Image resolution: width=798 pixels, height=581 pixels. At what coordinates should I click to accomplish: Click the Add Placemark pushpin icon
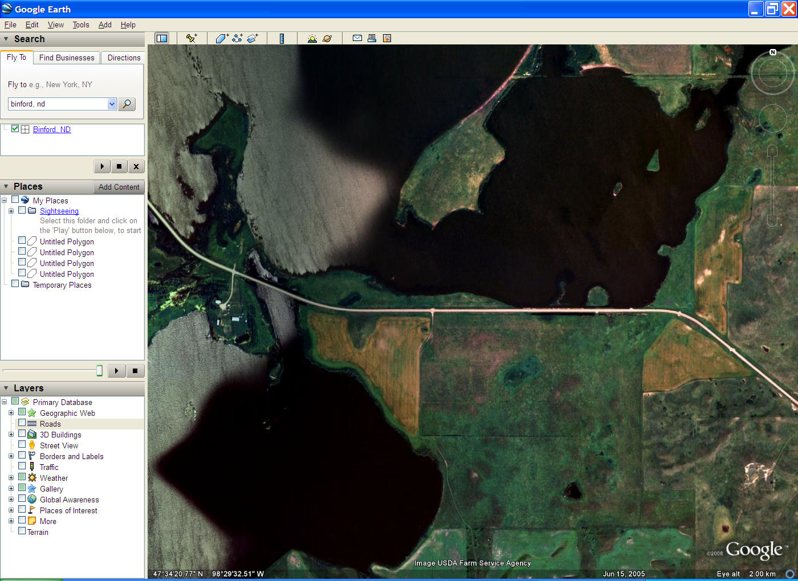[x=192, y=38]
